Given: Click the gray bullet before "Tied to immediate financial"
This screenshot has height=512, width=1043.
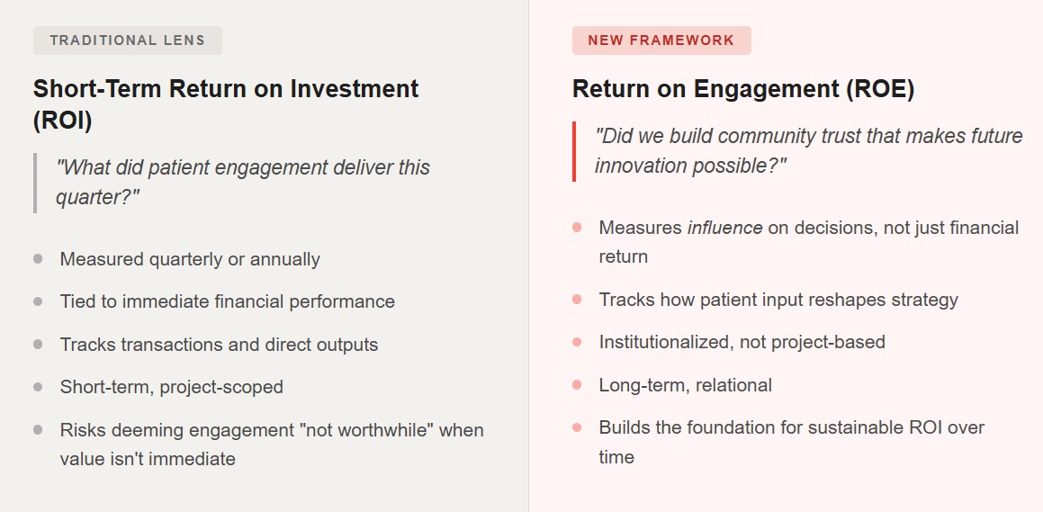Looking at the screenshot, I should tap(38, 301).
